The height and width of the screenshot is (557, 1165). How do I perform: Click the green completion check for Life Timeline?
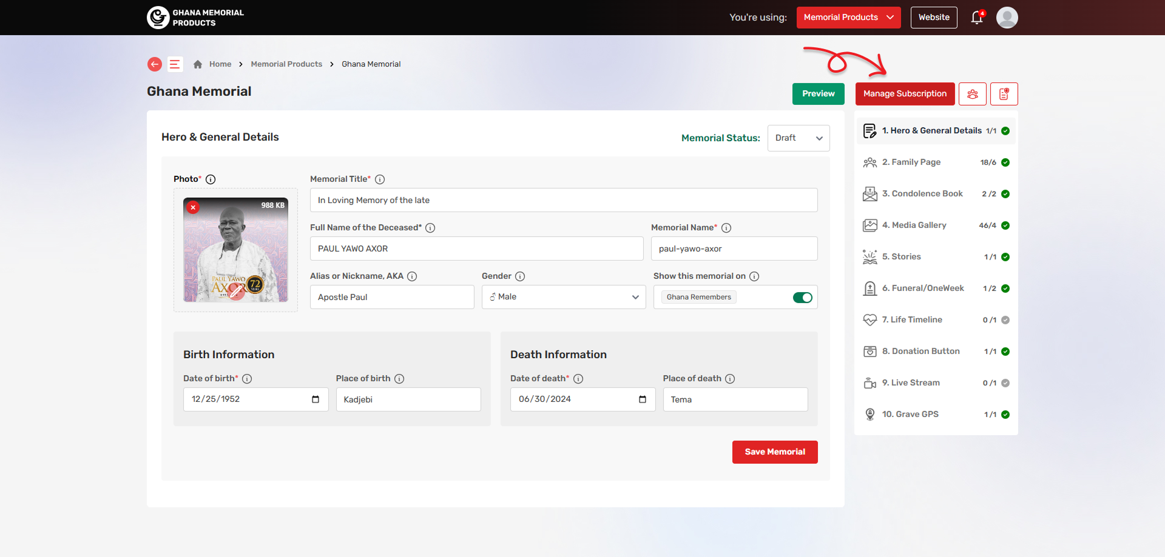tap(1006, 320)
